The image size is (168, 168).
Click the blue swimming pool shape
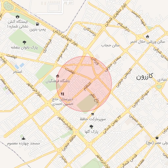pos(19,66)
